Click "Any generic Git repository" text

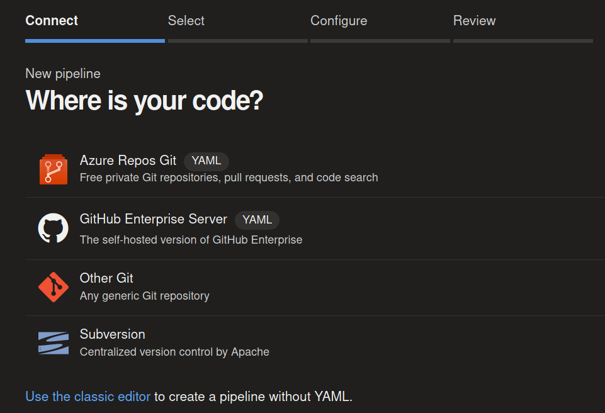click(145, 296)
